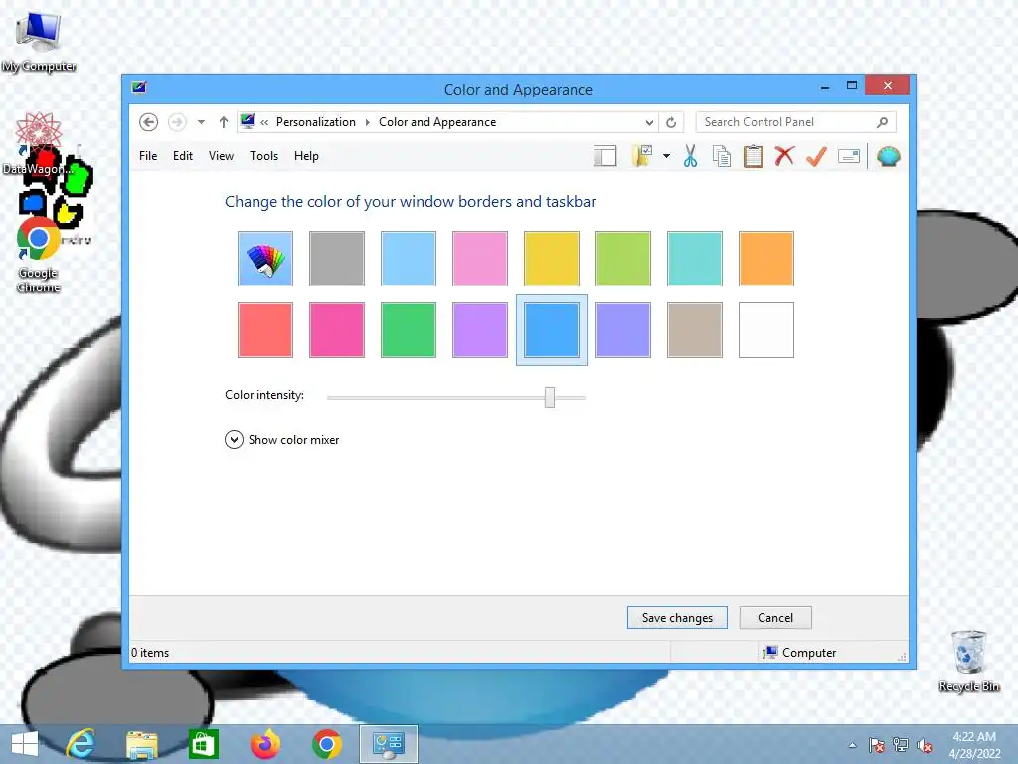The height and width of the screenshot is (764, 1018).
Task: Toggle the navigation pane toolbar icon
Action: [604, 156]
